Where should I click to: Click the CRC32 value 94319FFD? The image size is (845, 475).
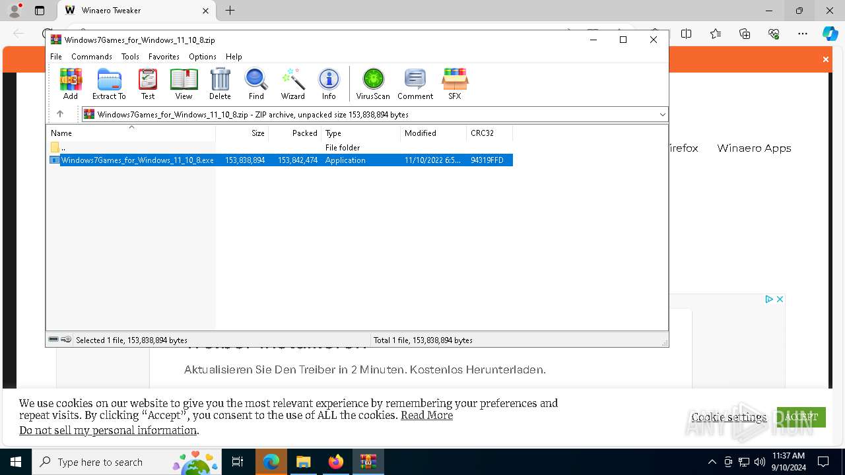487,160
